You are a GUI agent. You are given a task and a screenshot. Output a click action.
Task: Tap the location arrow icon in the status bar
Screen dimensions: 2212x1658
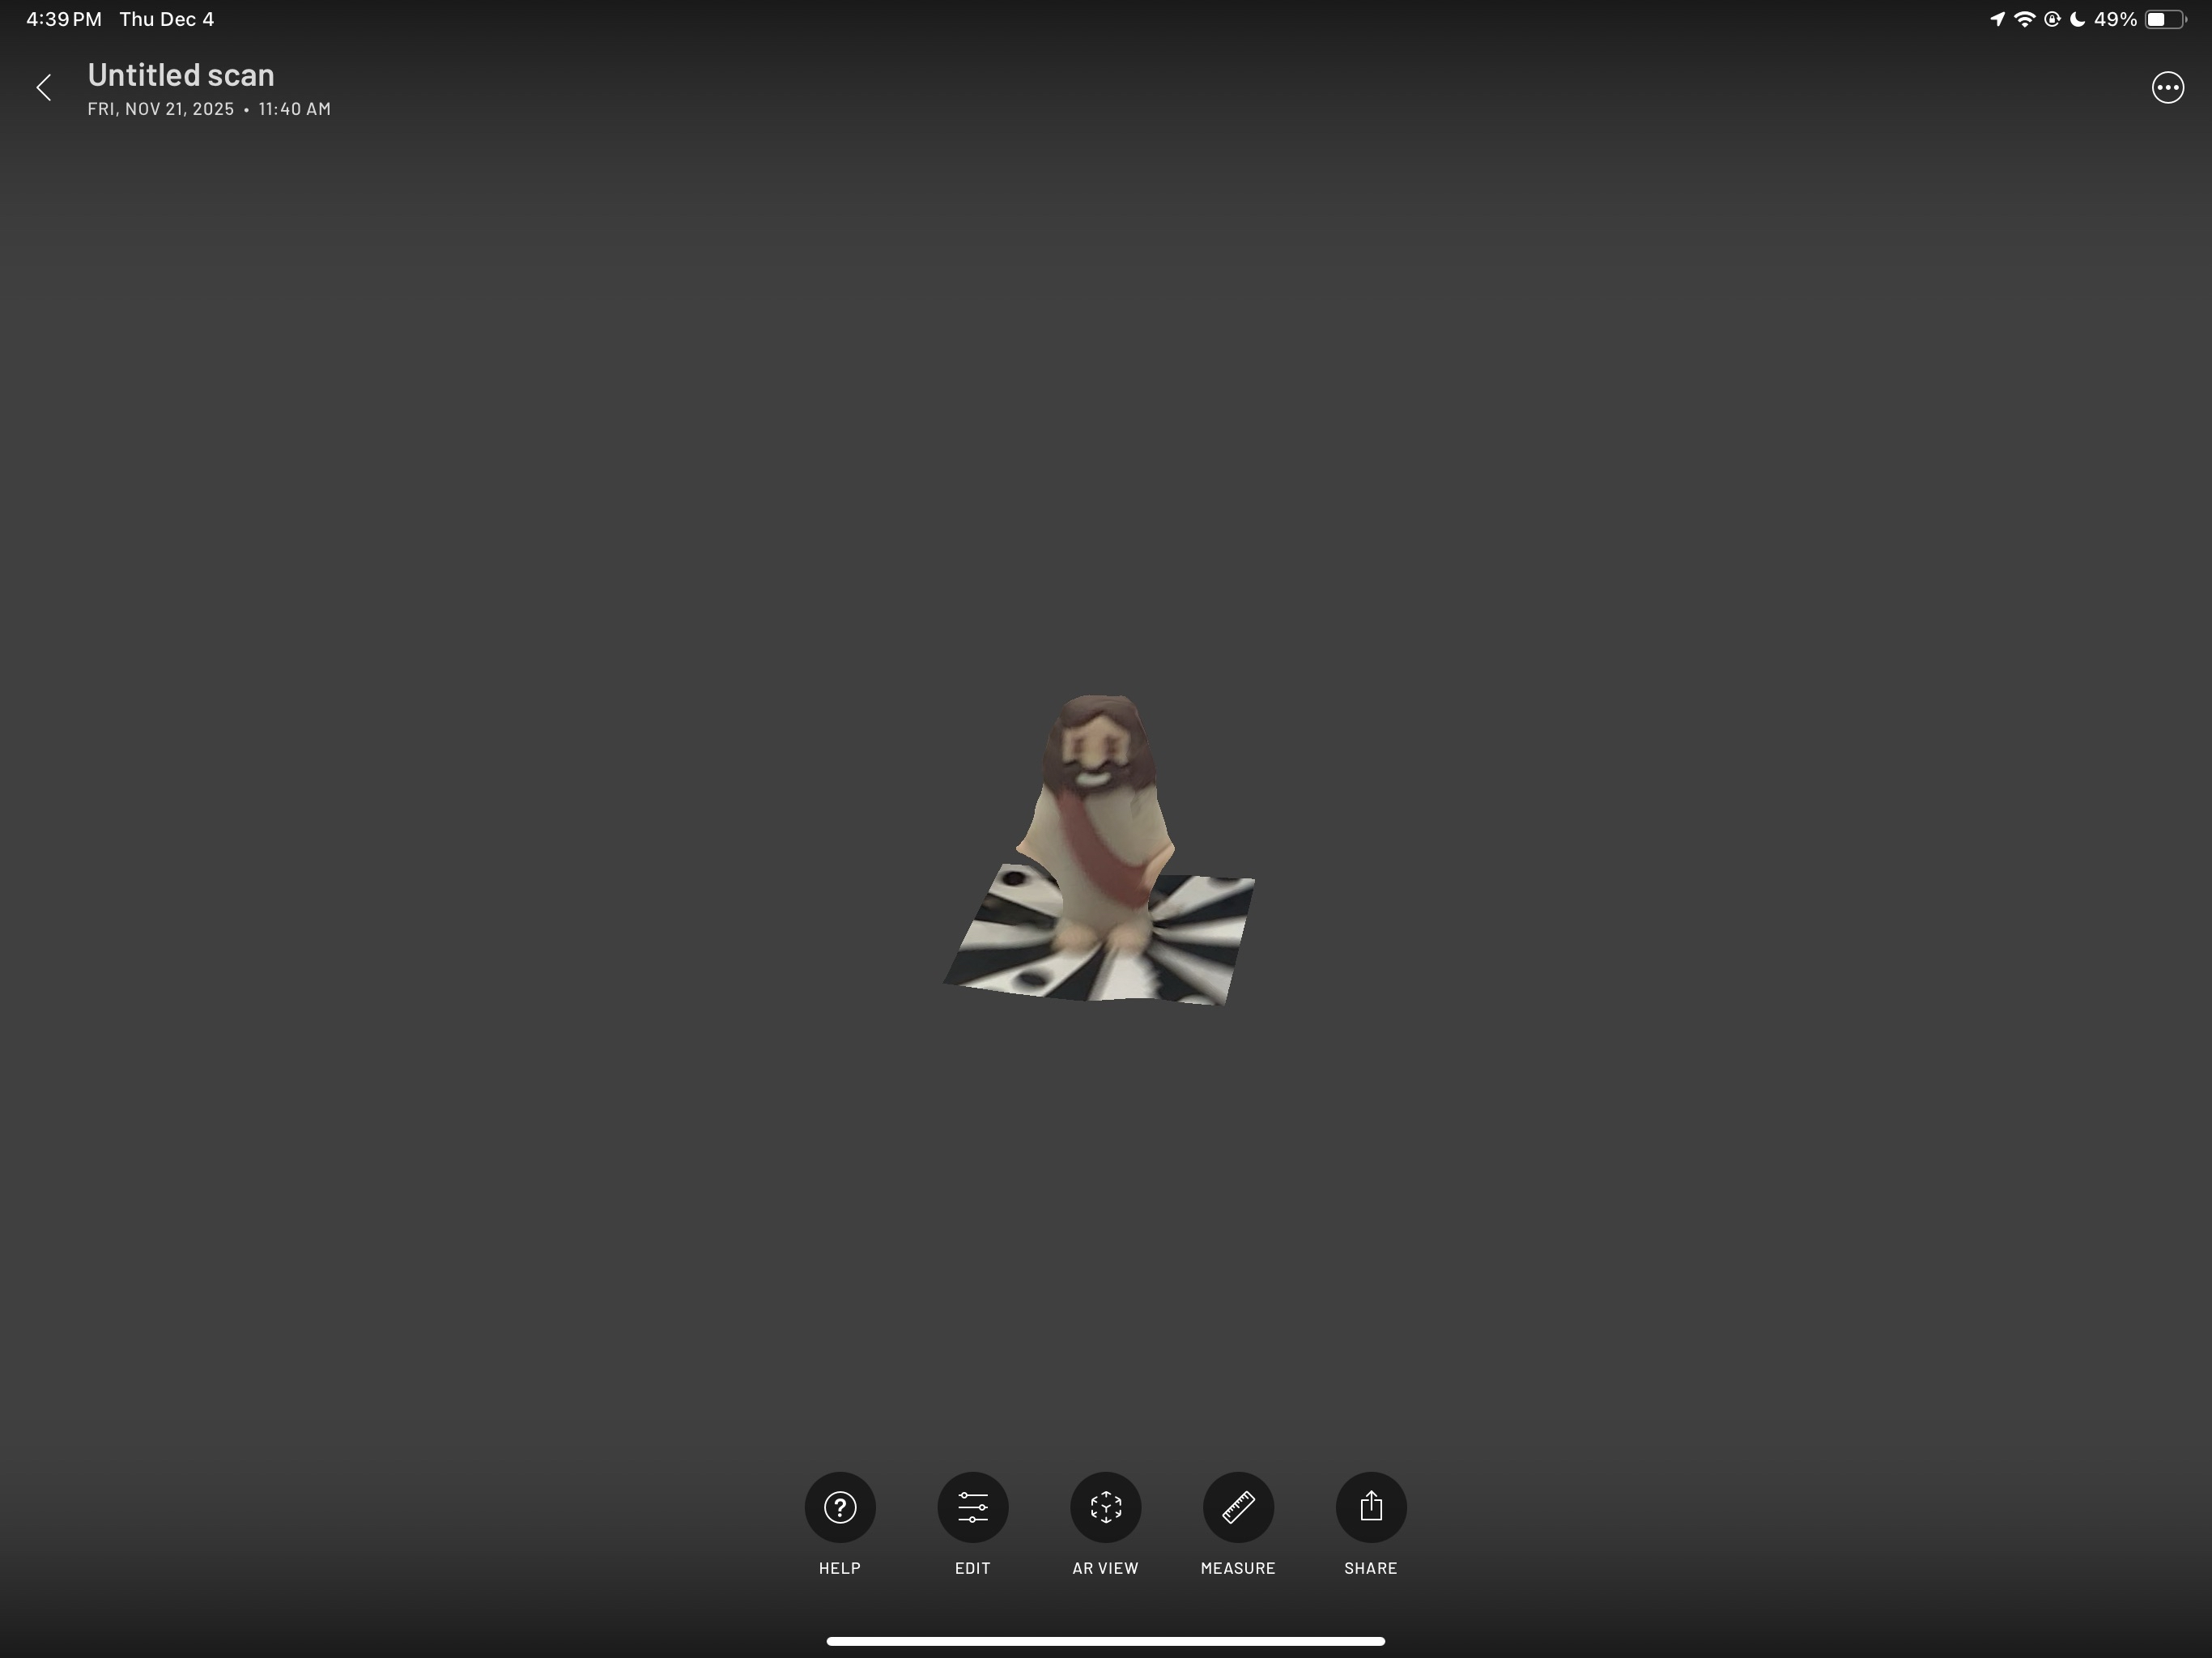point(1996,18)
